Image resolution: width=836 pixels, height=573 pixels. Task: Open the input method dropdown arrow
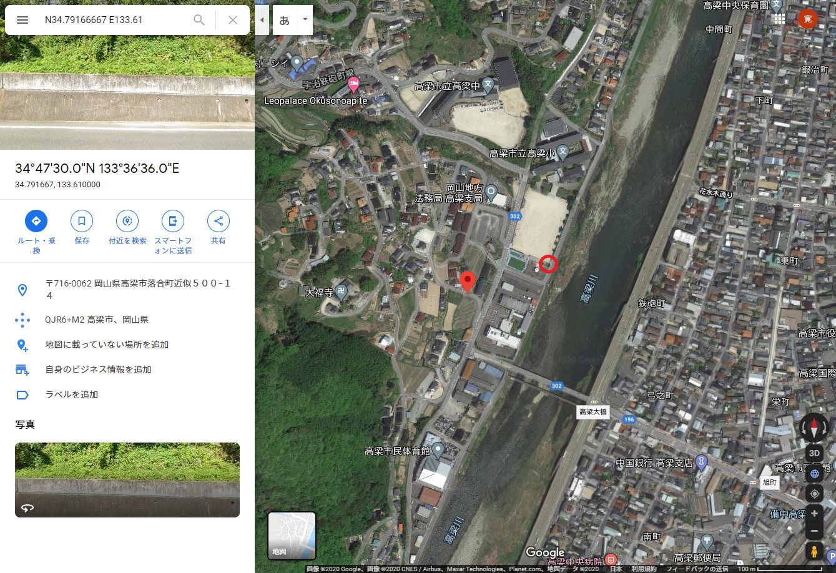pos(305,20)
